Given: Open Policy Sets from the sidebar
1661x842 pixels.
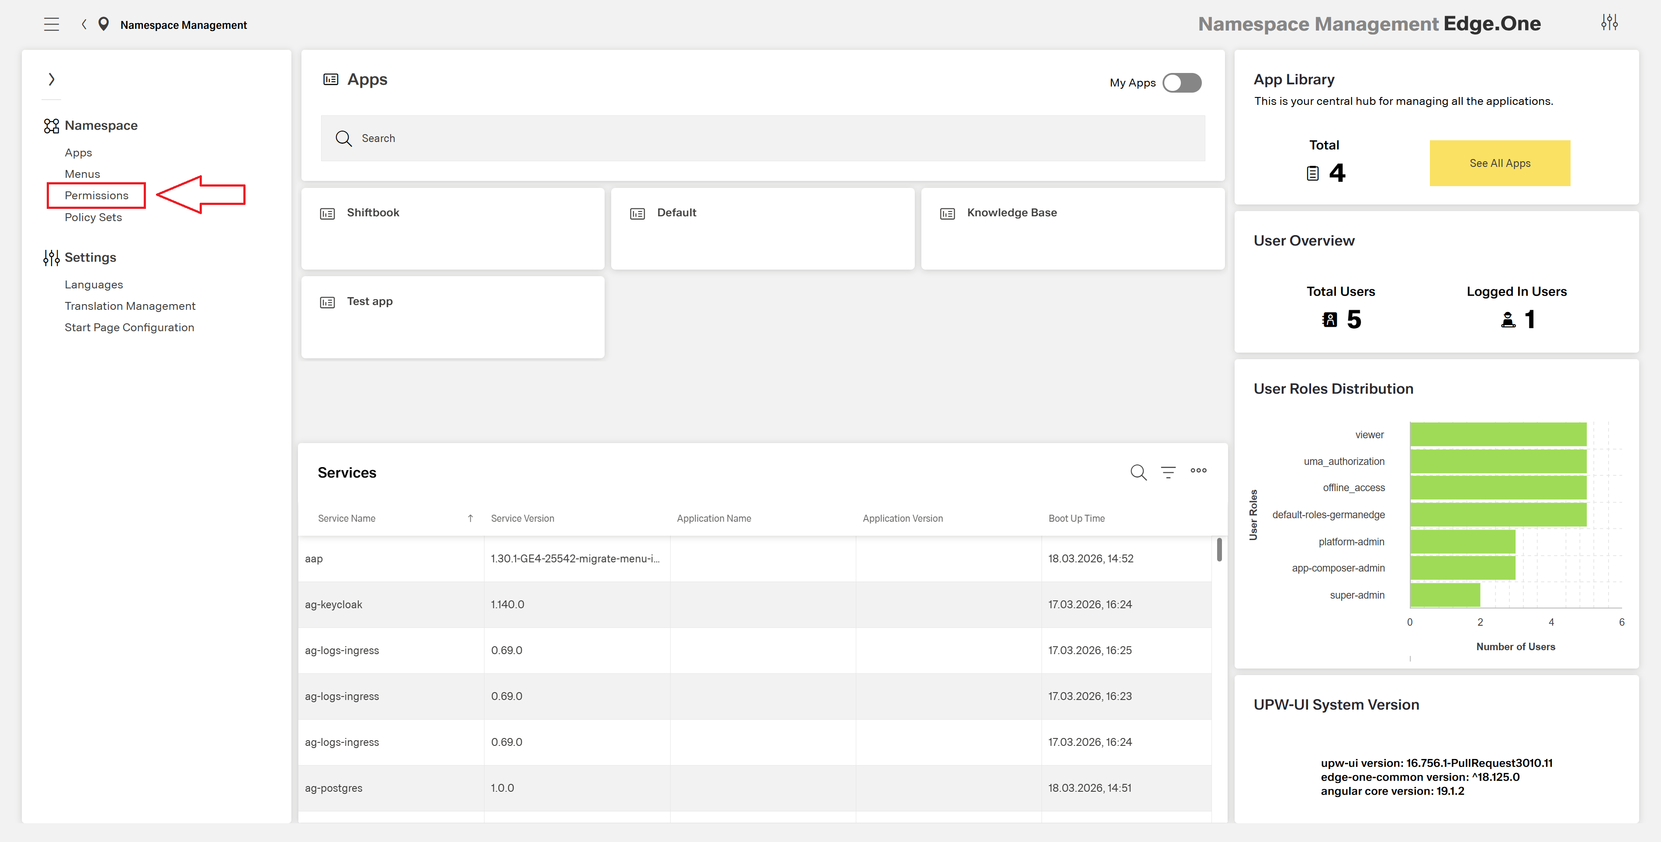Looking at the screenshot, I should (x=93, y=217).
